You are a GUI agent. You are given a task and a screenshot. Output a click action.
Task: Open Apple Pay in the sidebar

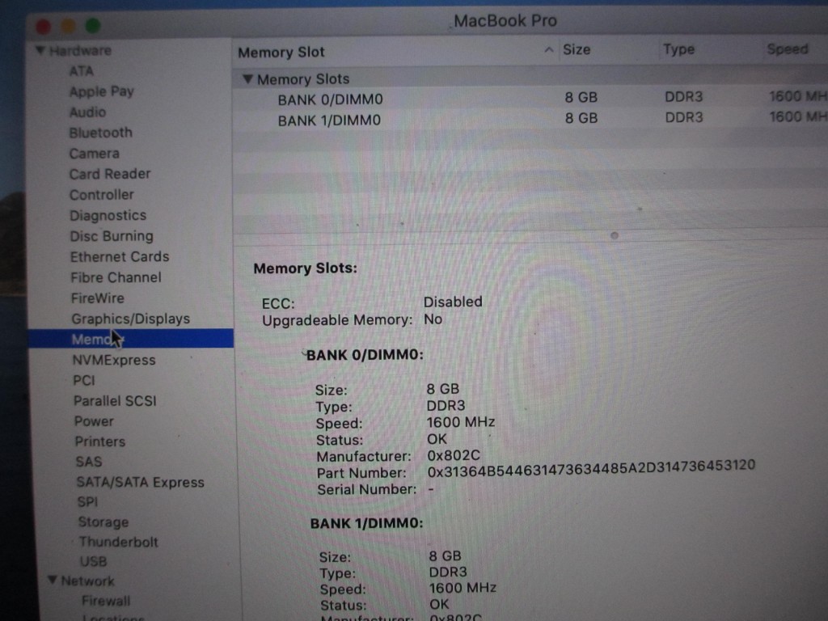tap(101, 92)
